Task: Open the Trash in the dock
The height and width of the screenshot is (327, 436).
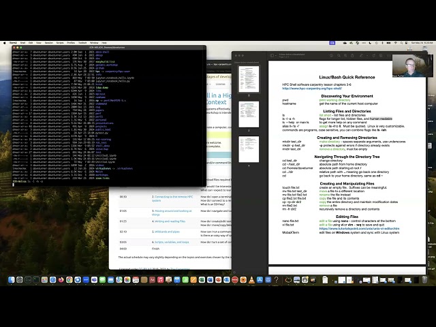Action: (x=424, y=279)
